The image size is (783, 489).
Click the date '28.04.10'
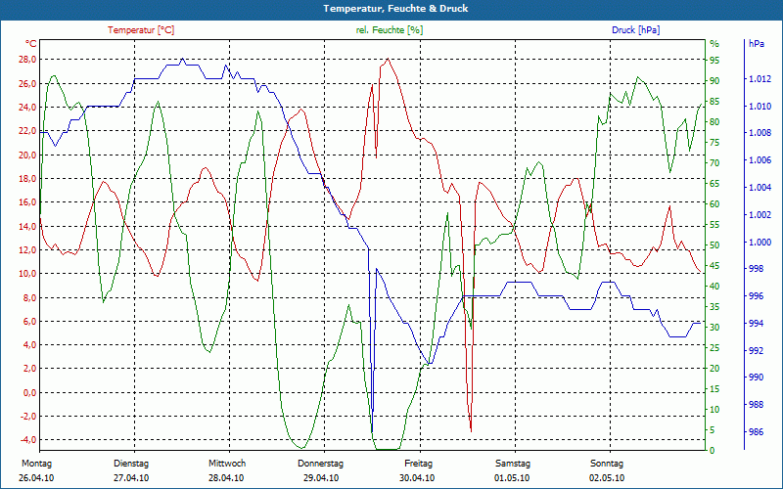[x=226, y=478]
